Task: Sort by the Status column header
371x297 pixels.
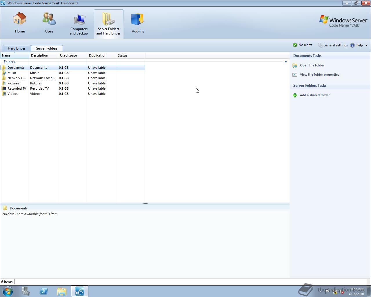Action: point(130,55)
